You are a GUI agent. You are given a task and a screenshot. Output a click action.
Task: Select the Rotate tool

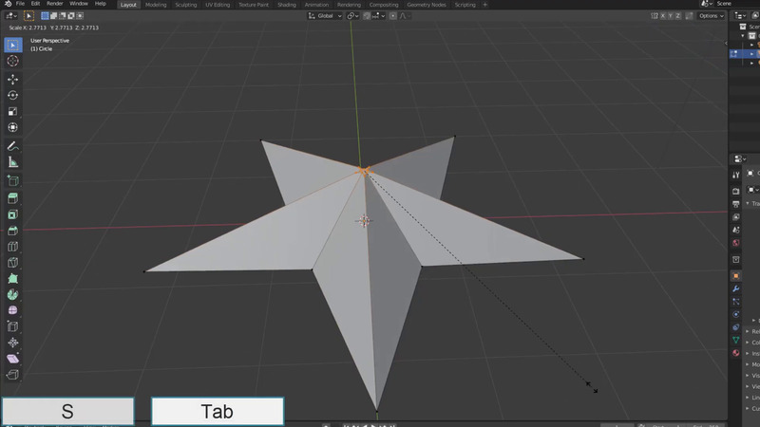13,95
